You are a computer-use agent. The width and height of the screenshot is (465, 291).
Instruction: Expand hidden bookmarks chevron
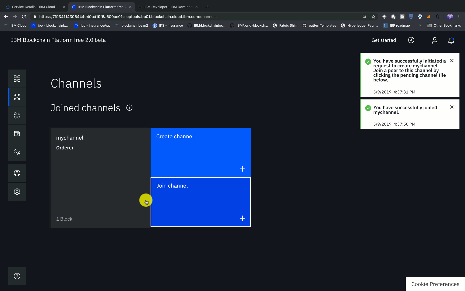point(420,25)
